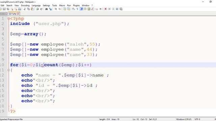216x121 pixels.
Task: Open the Run menu
Action: tap(69, 5)
